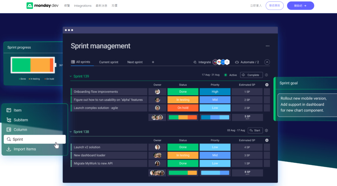This screenshot has height=186, width=337.
Task: Collapse header using circled up-arrow button
Action: [267, 62]
